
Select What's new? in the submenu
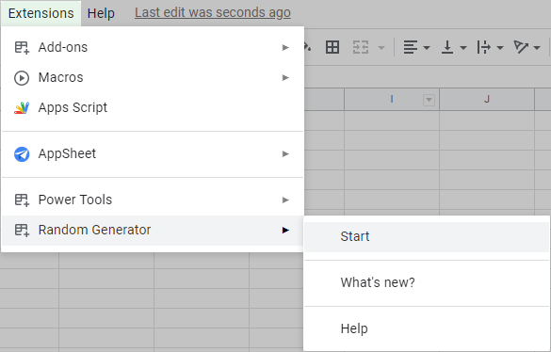tap(427, 282)
